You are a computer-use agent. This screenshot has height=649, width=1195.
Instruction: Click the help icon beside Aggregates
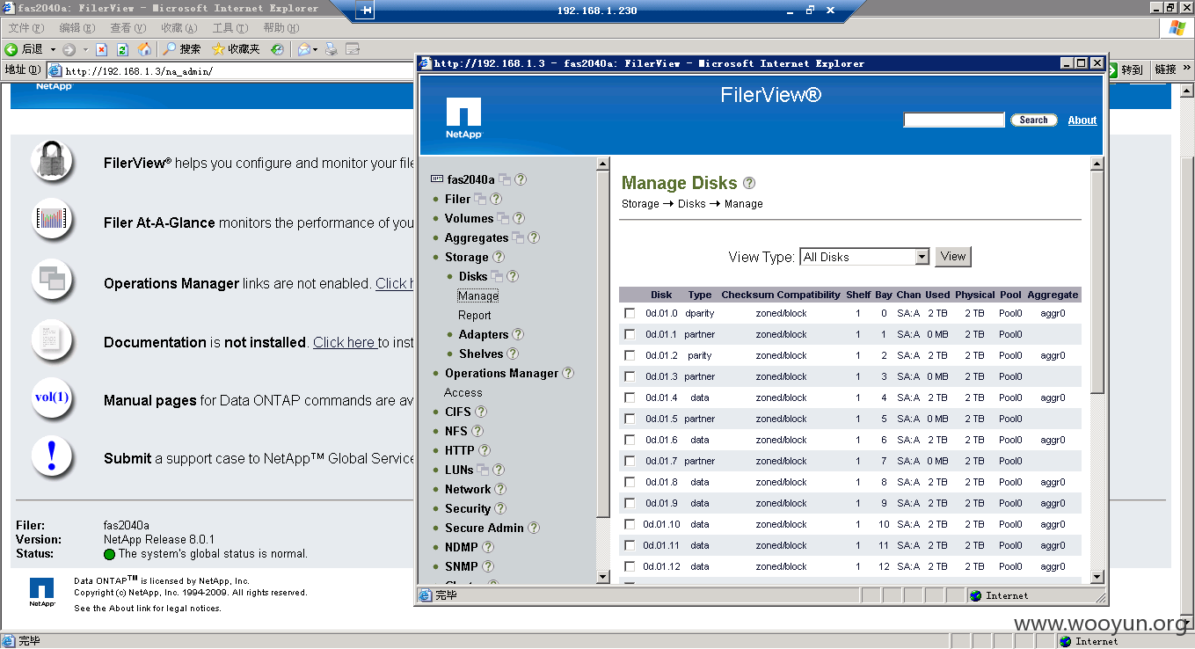[534, 237]
